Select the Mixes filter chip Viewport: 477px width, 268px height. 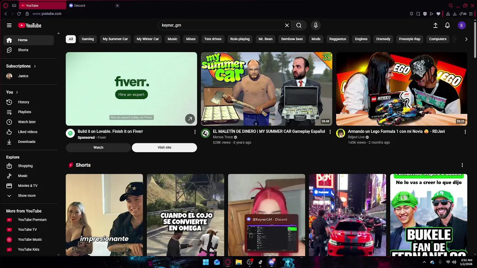[191, 39]
